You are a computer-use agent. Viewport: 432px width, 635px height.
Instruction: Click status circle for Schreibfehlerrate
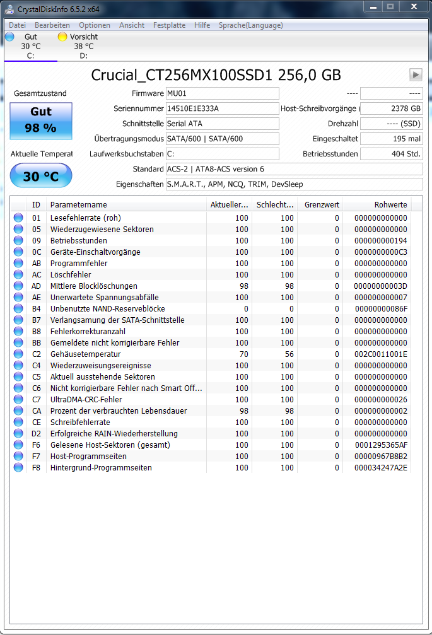click(18, 422)
